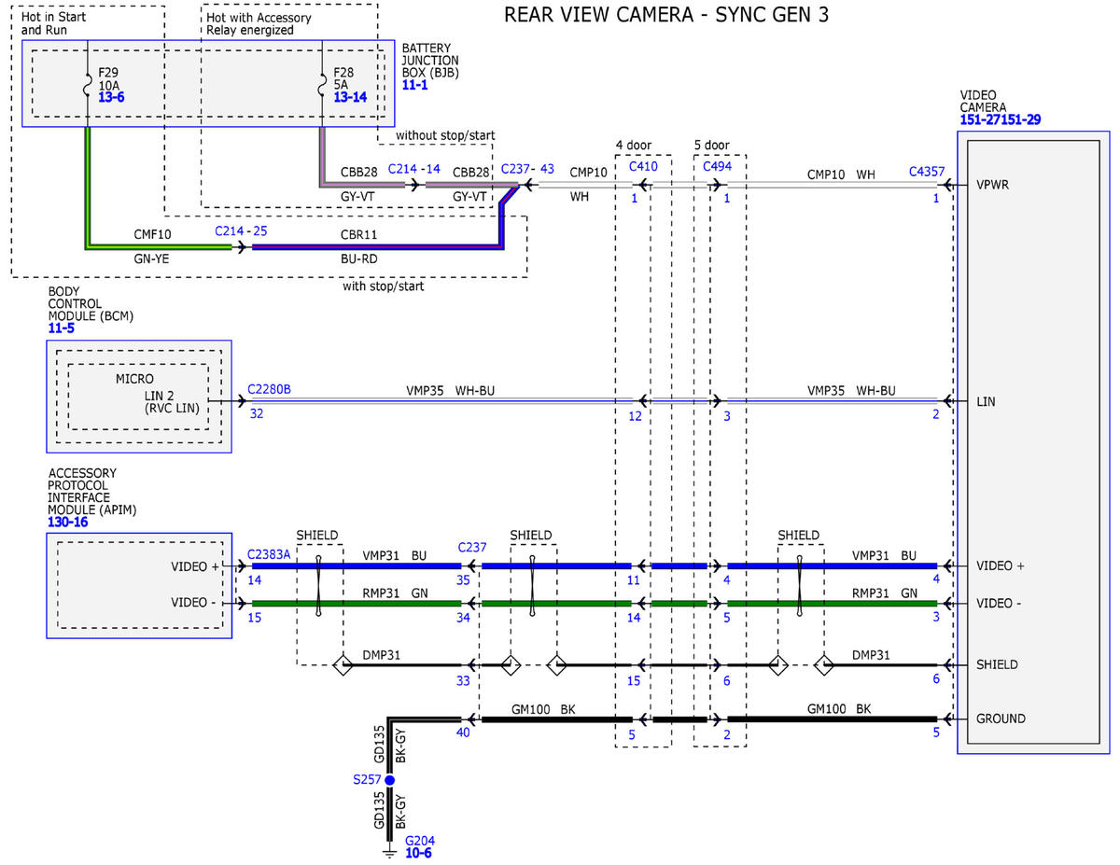Follow the 11-1 Battery Junction Box link

point(415,85)
